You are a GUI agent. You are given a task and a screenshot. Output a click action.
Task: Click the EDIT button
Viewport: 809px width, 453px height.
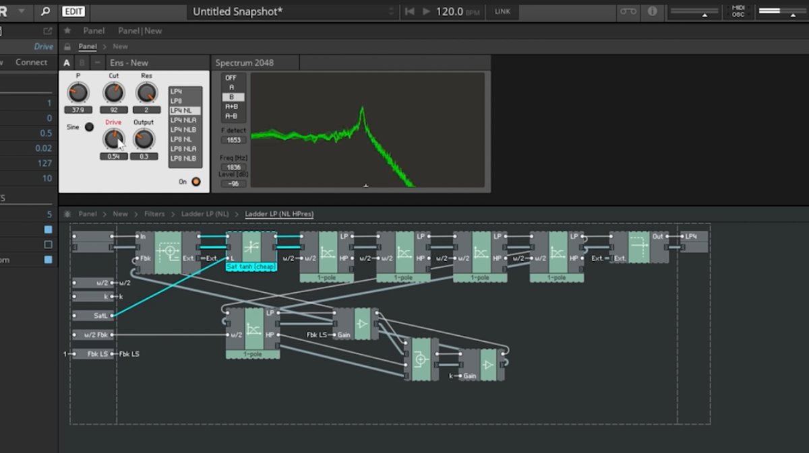73,11
